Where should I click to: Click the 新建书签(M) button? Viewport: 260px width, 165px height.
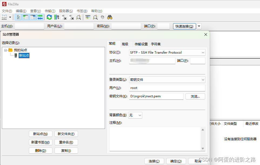[40, 142]
